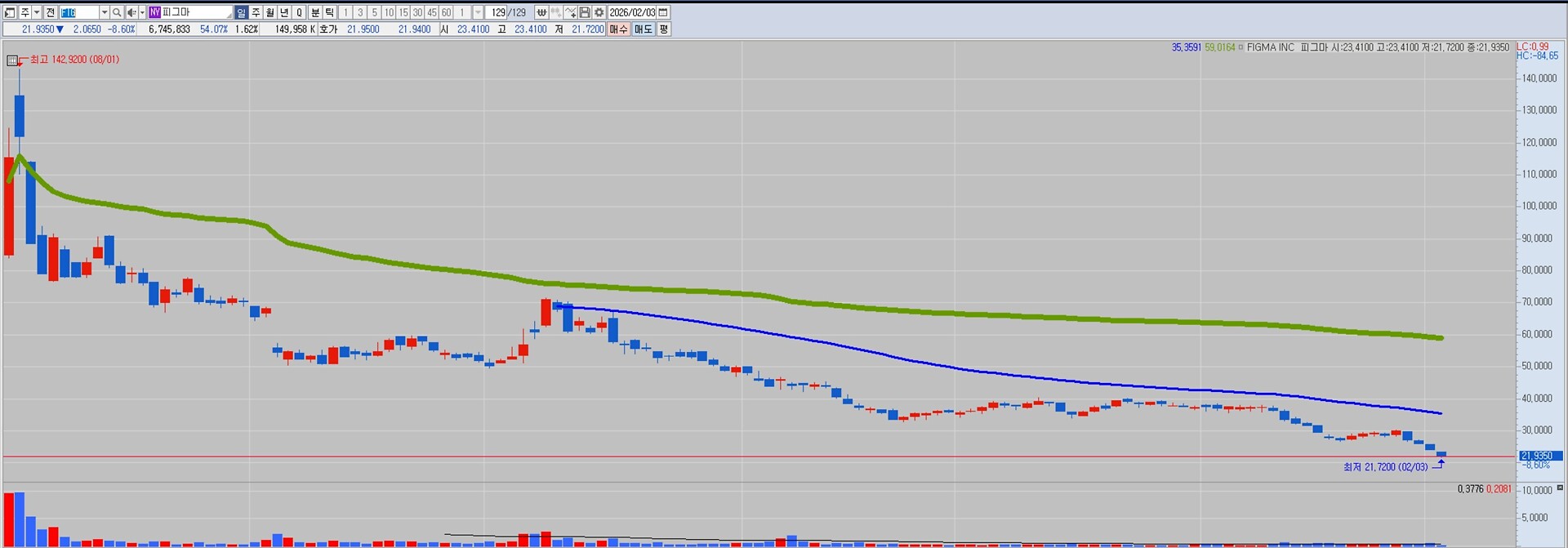Image resolution: width=1568 pixels, height=548 pixels.
Task: Click the magnifier stock search icon
Action: 117,12
